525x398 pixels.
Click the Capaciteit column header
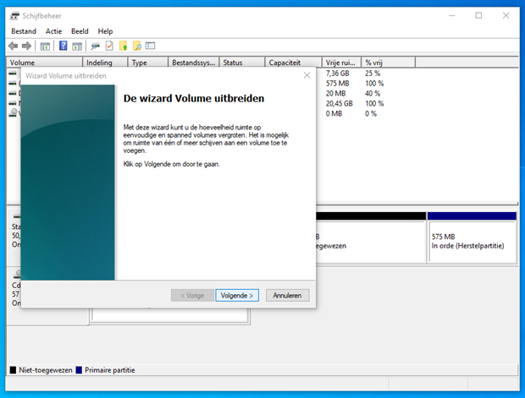293,63
